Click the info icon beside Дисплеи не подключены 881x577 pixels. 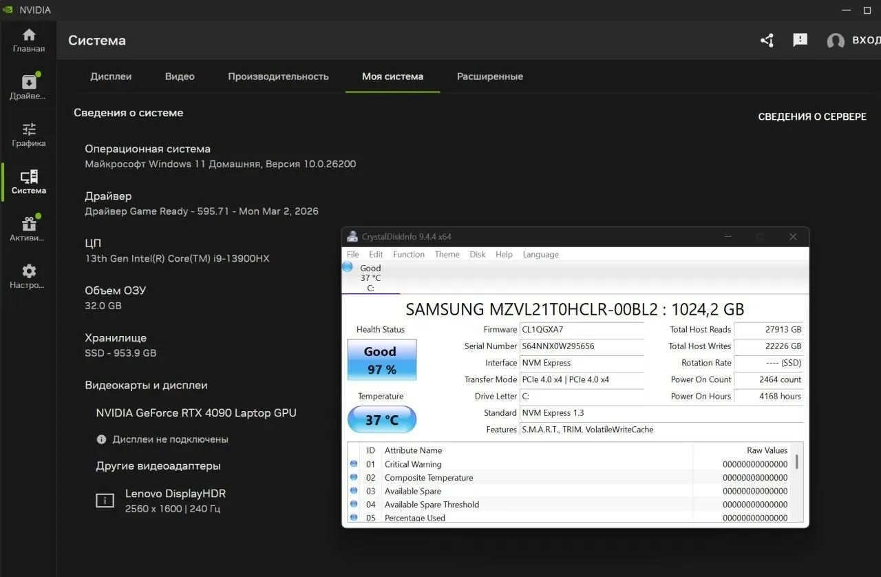[101, 439]
